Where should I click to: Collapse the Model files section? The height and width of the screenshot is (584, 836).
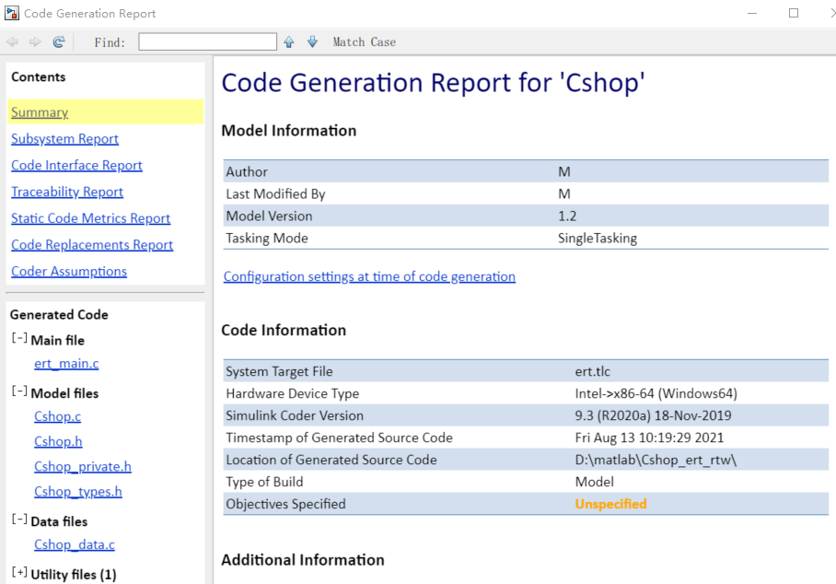tap(19, 391)
